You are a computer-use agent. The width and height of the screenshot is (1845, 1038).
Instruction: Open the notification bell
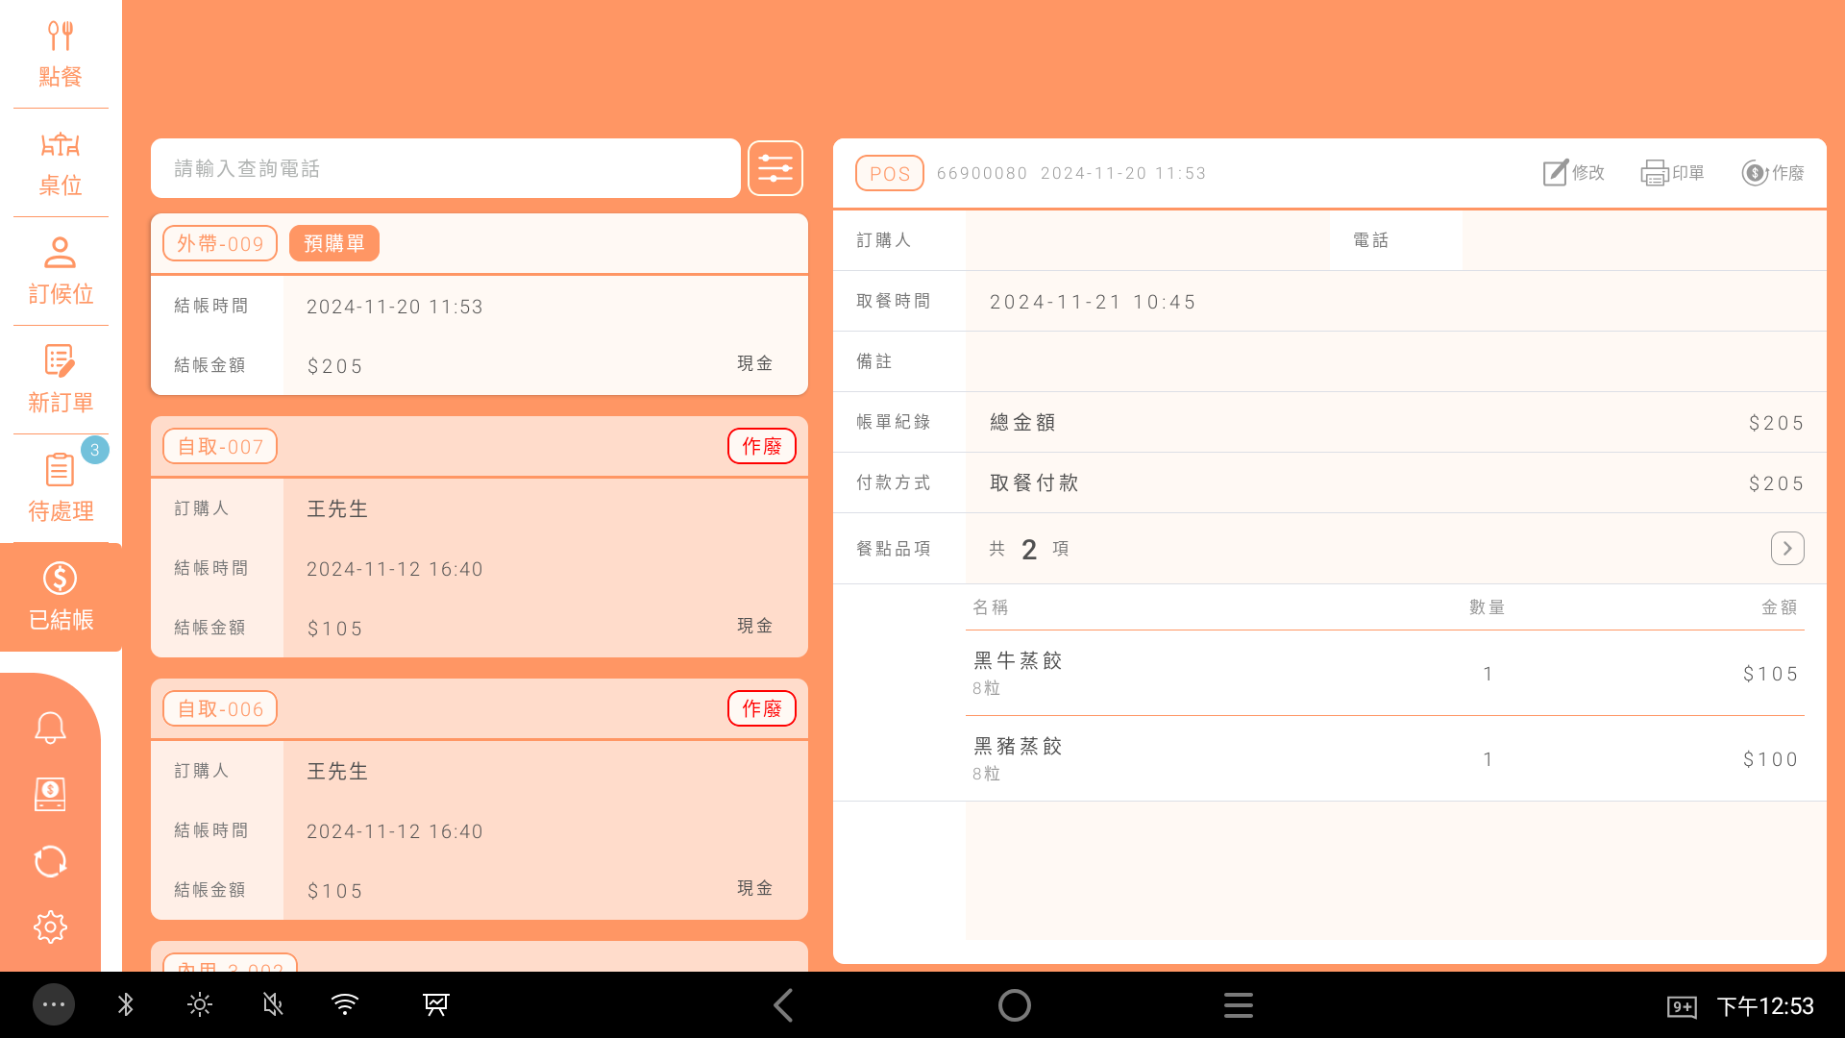tap(50, 728)
